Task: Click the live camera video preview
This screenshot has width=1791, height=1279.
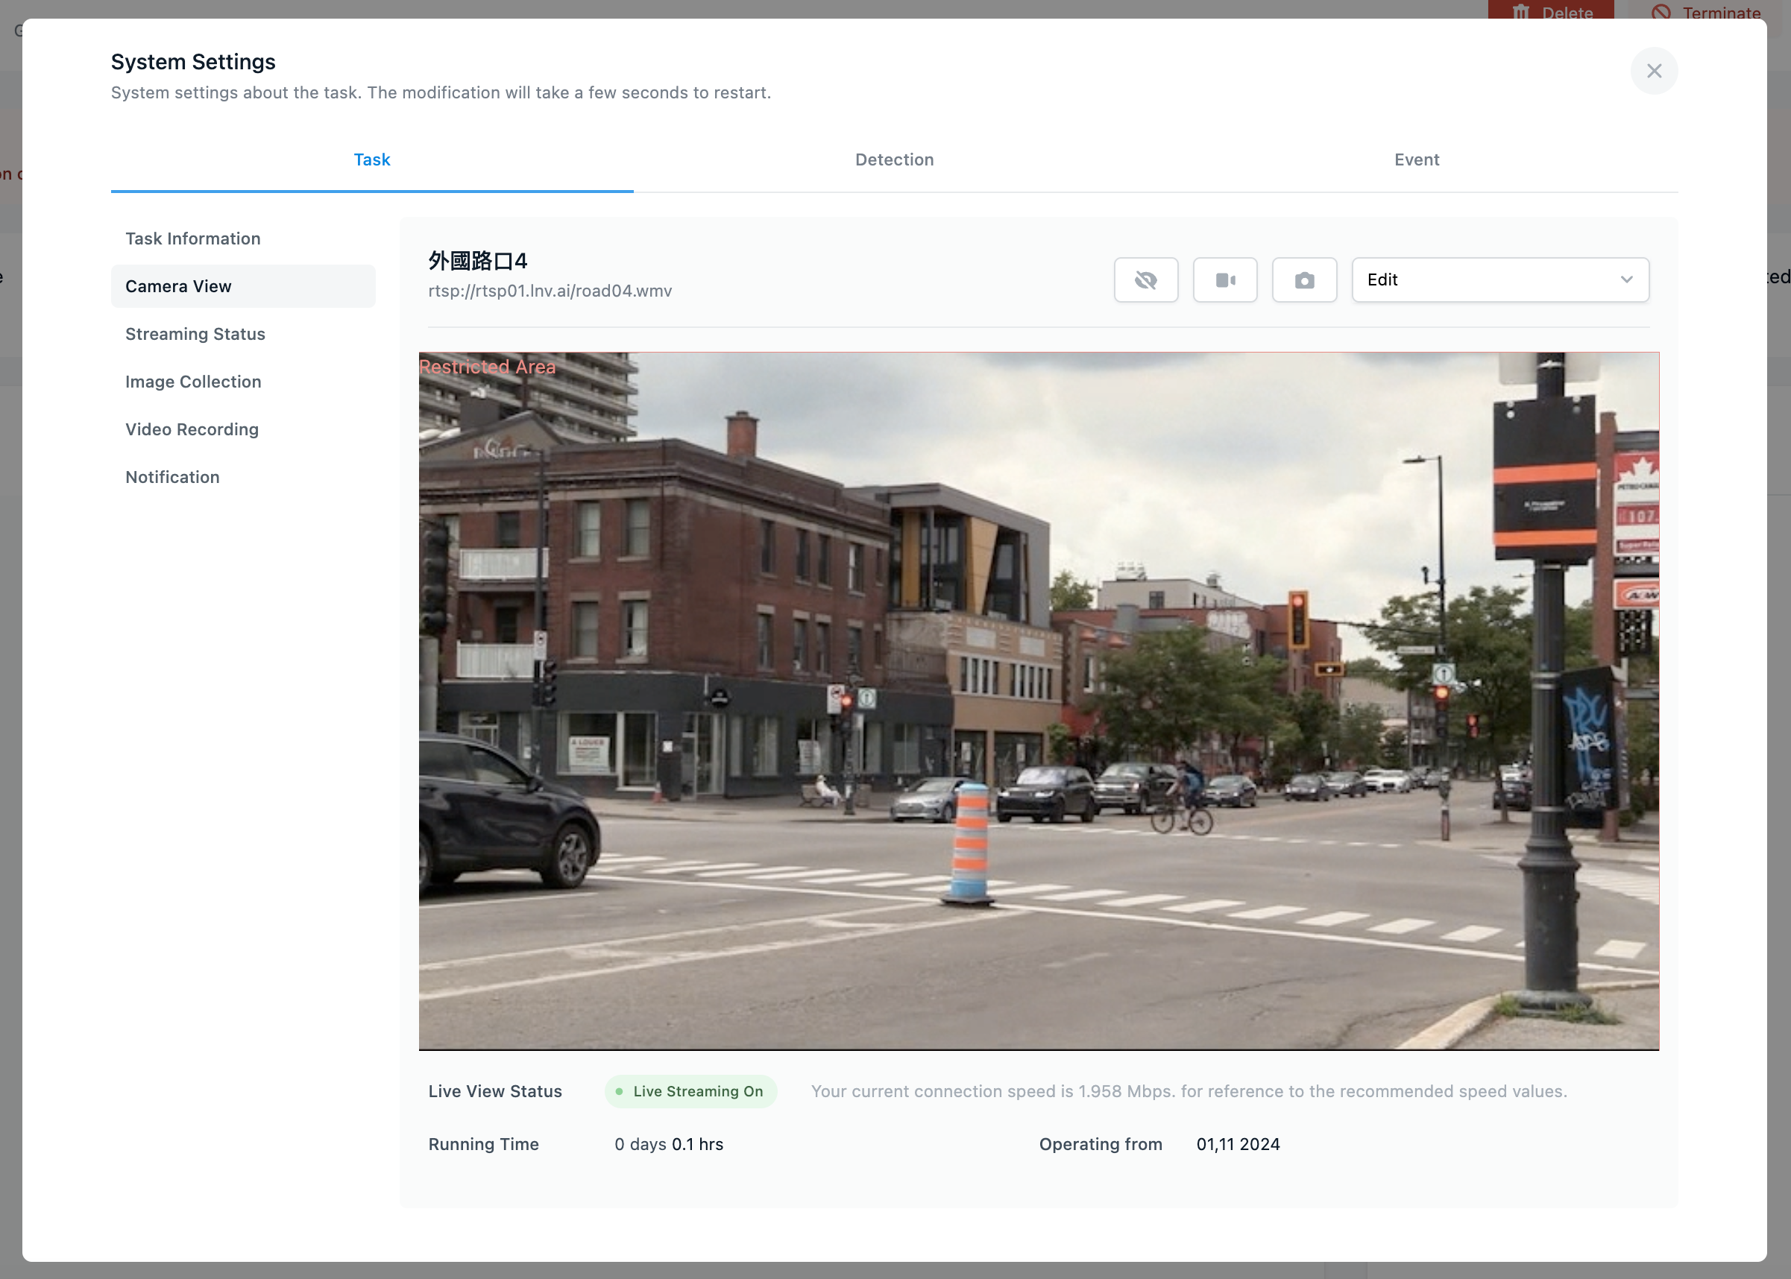Action: (x=1039, y=701)
